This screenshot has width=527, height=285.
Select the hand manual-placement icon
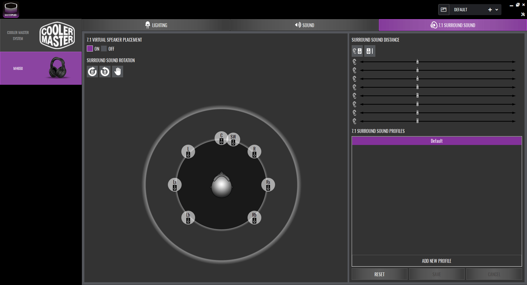118,72
